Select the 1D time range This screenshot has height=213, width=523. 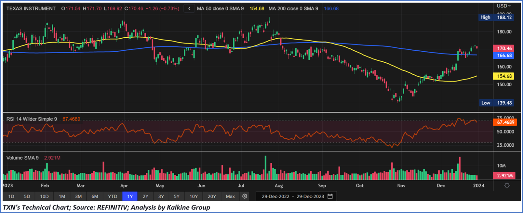pos(11,196)
